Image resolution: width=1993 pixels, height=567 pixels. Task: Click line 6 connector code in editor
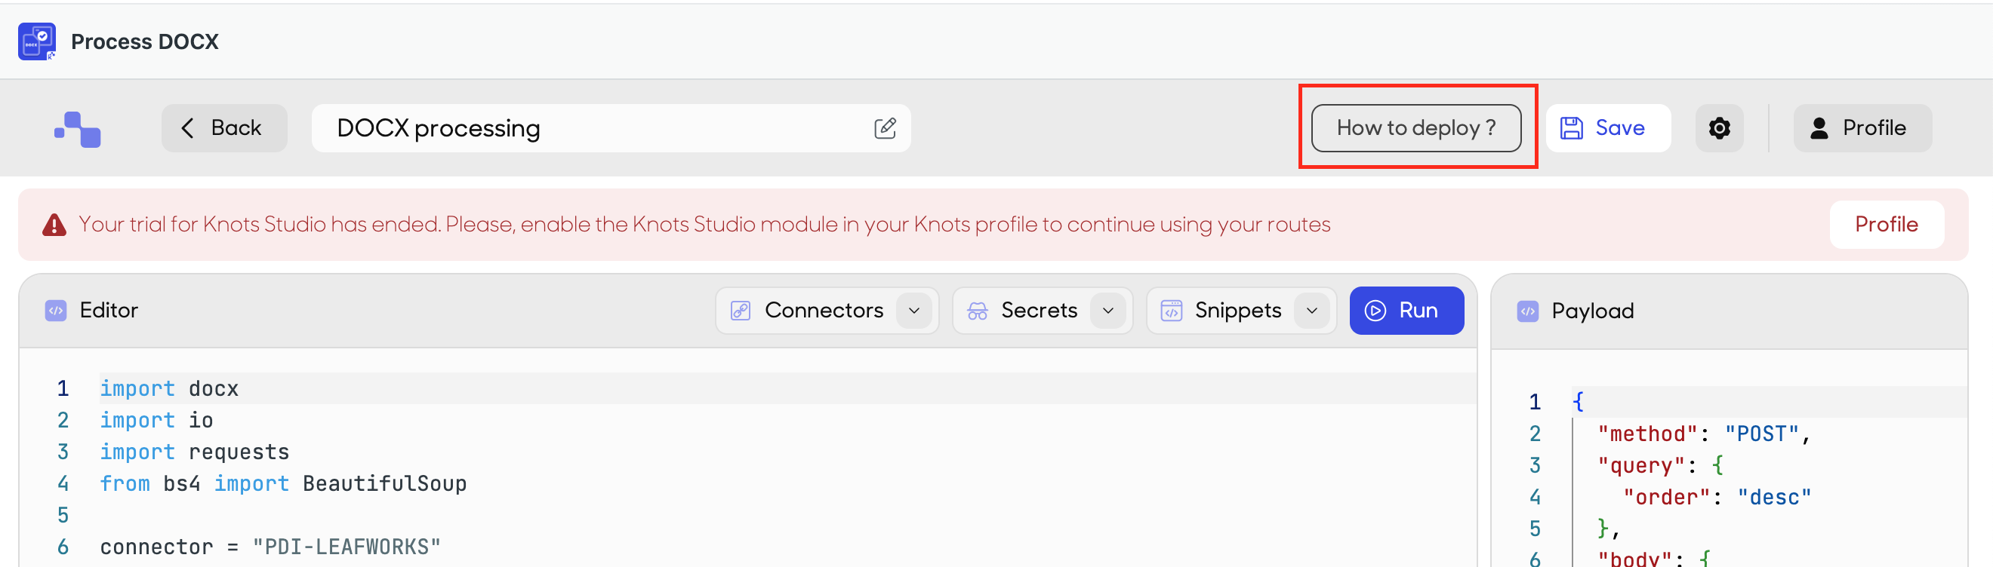click(x=270, y=547)
